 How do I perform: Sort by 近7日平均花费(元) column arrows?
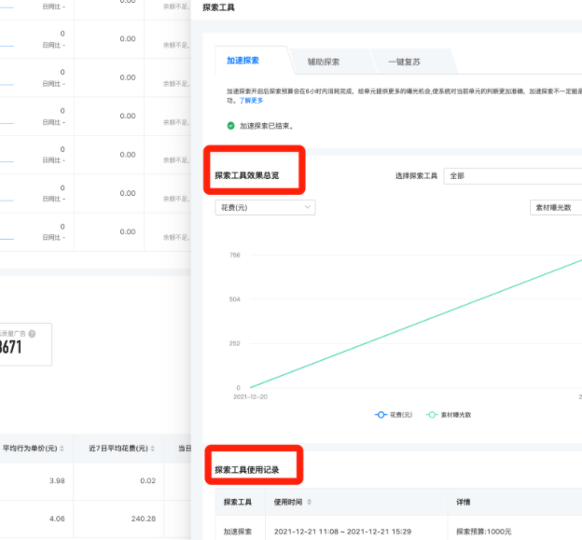[x=153, y=449]
